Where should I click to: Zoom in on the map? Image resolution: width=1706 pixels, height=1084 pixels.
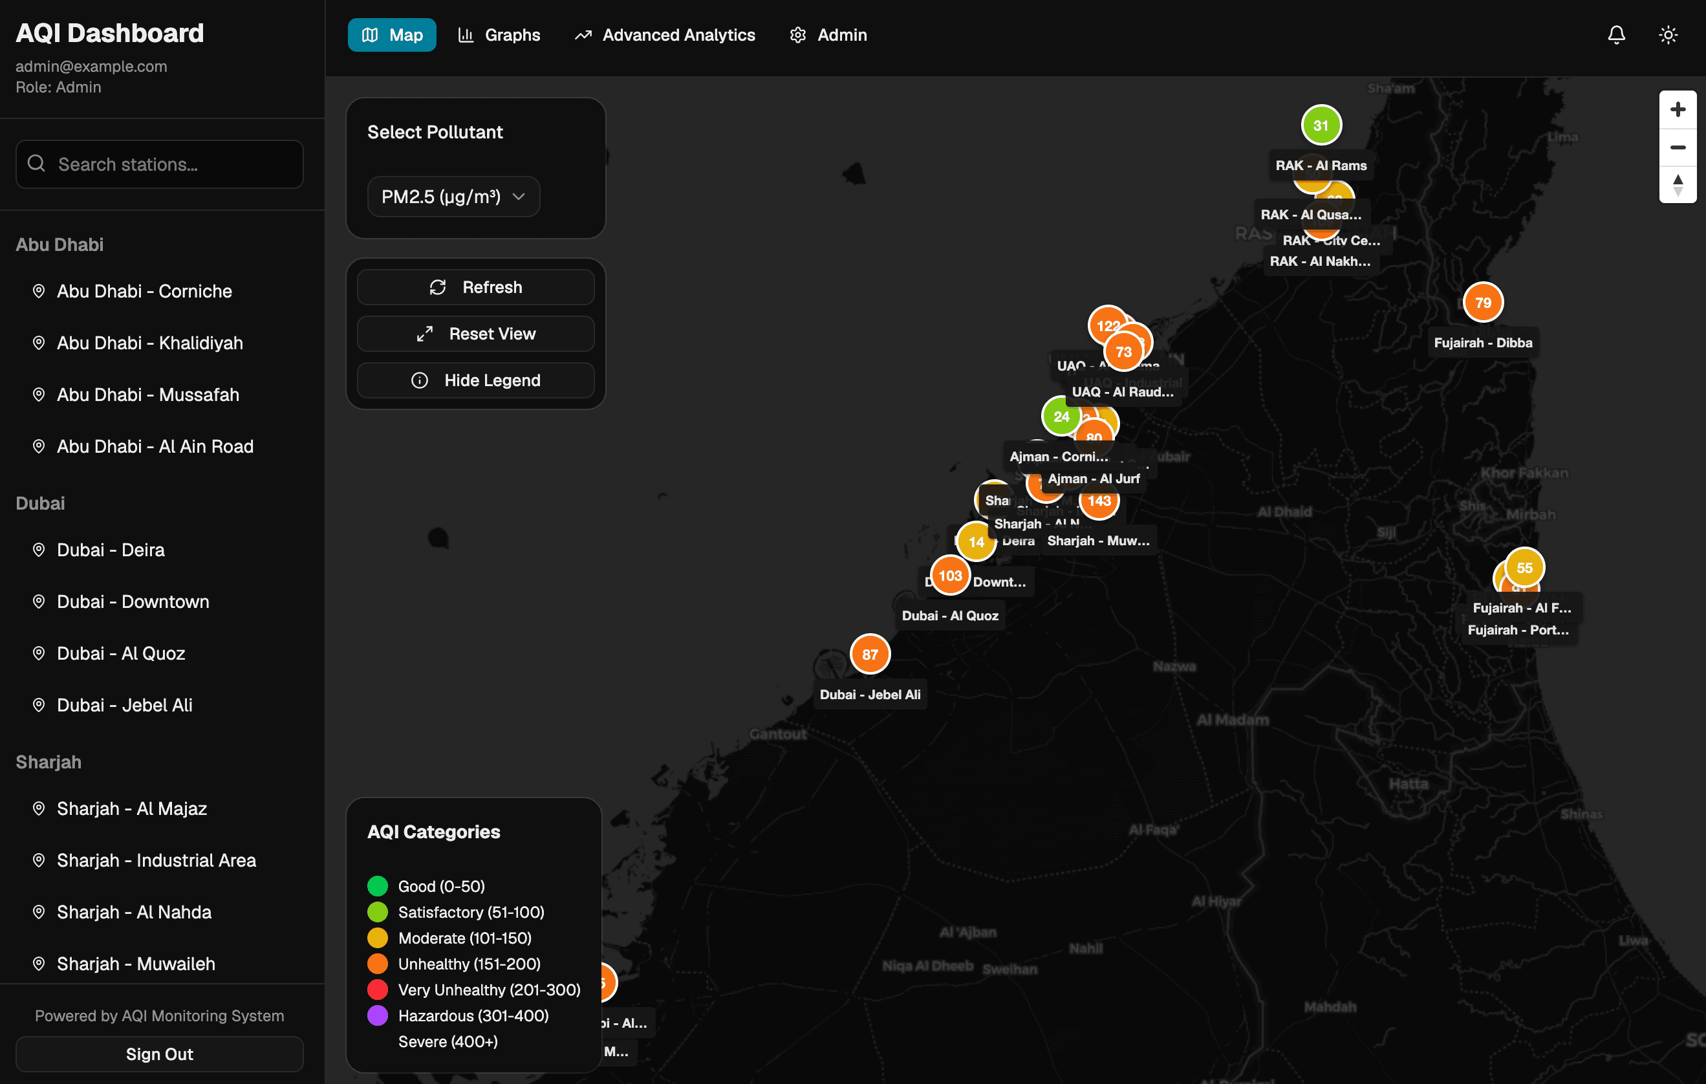1677,110
